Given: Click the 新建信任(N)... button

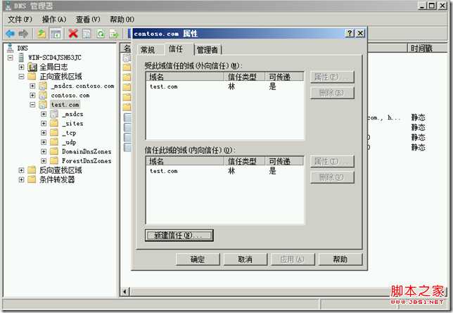Looking at the screenshot, I should (x=179, y=235).
